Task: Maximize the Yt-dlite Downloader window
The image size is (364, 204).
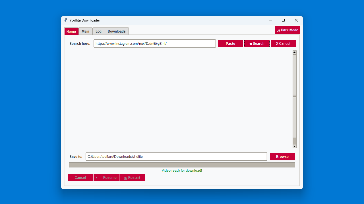Action: (283, 20)
